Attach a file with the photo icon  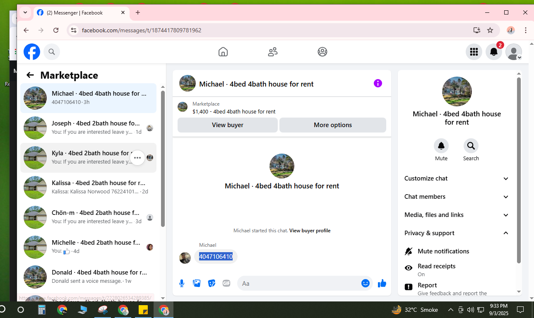197,283
